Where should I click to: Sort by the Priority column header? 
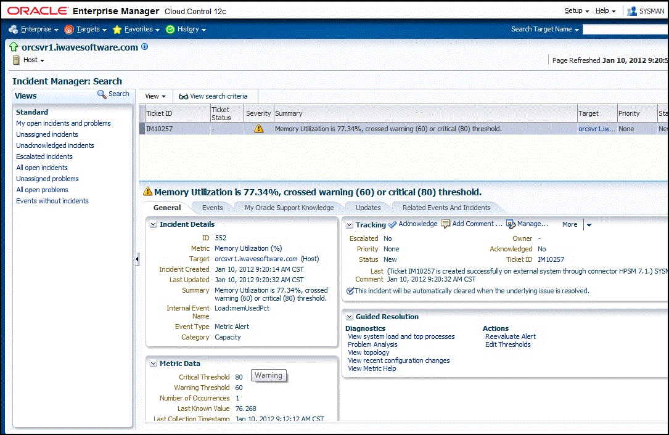click(x=637, y=113)
